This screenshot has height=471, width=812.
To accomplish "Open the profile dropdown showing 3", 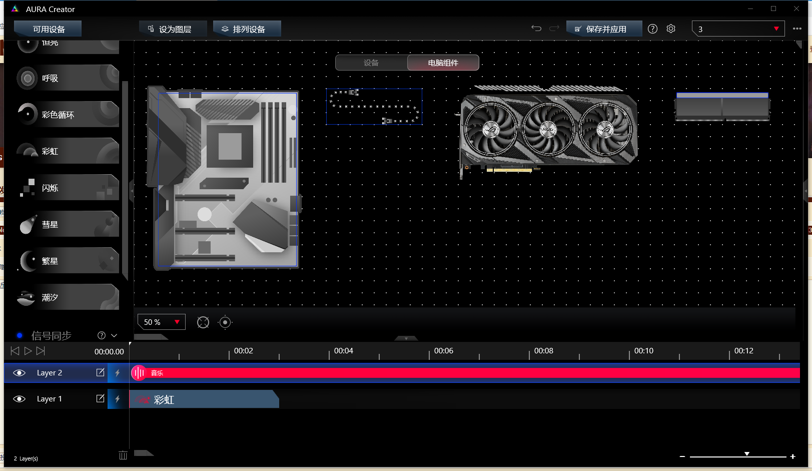I will coord(738,29).
